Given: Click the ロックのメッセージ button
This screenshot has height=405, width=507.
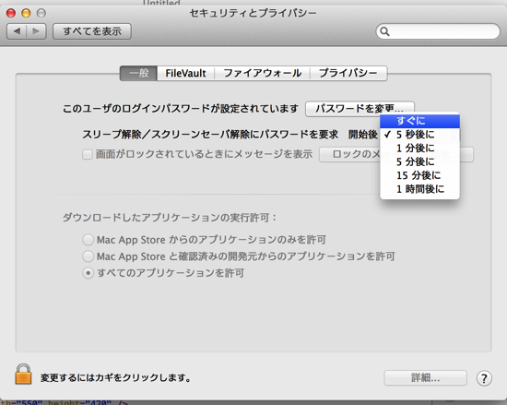Looking at the screenshot, I should pos(396,155).
